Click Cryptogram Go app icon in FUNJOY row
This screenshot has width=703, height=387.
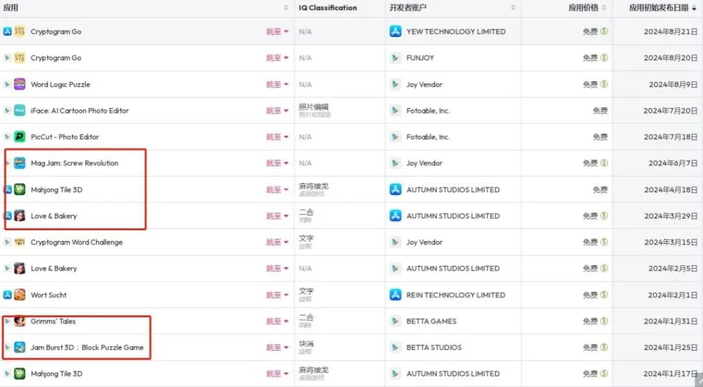coord(20,58)
